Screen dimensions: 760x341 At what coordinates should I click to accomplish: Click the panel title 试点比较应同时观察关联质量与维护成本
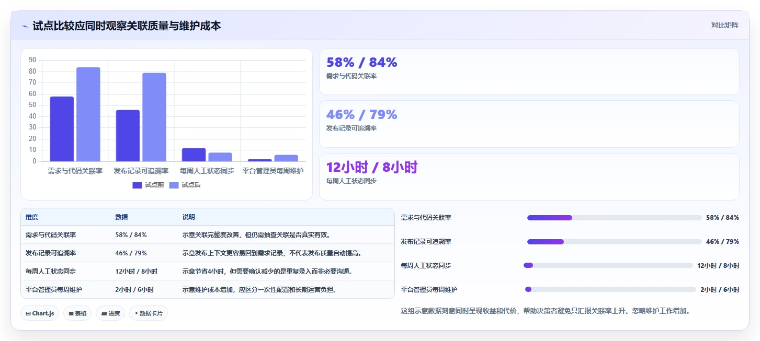pos(127,26)
